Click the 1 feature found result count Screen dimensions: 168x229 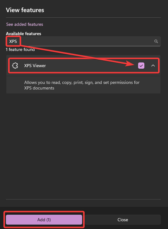pos(20,49)
